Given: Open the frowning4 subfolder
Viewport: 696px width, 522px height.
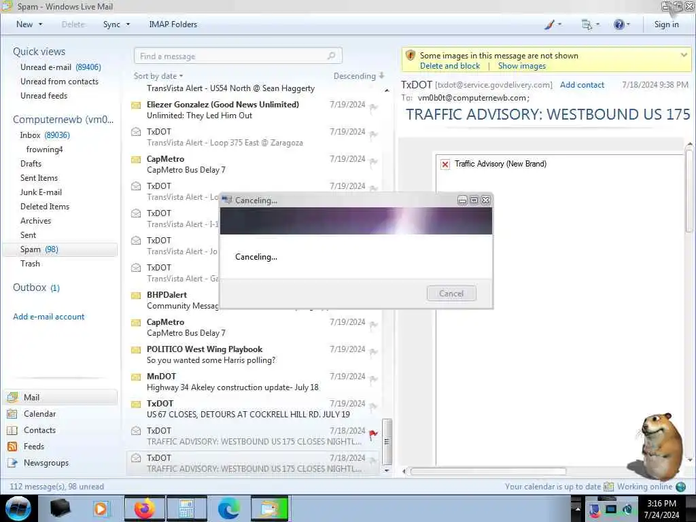Looking at the screenshot, I should point(44,149).
